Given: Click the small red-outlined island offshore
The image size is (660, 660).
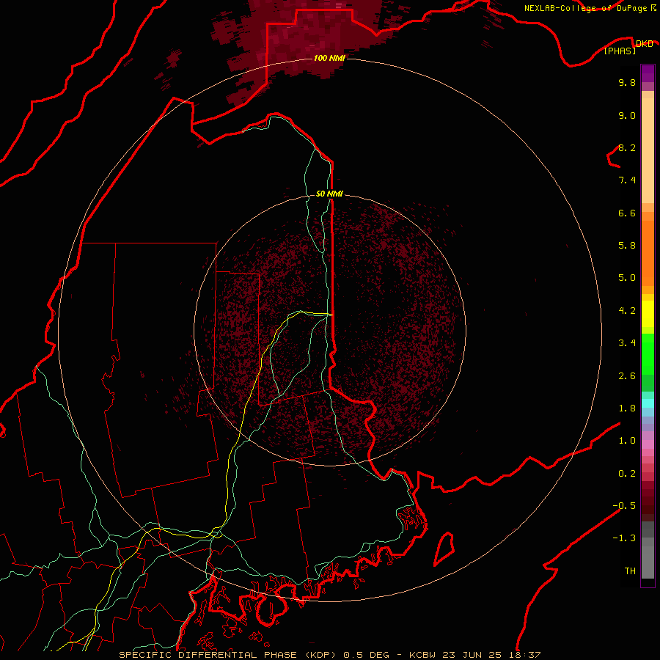Looking at the screenshot, I should pyautogui.click(x=444, y=549).
